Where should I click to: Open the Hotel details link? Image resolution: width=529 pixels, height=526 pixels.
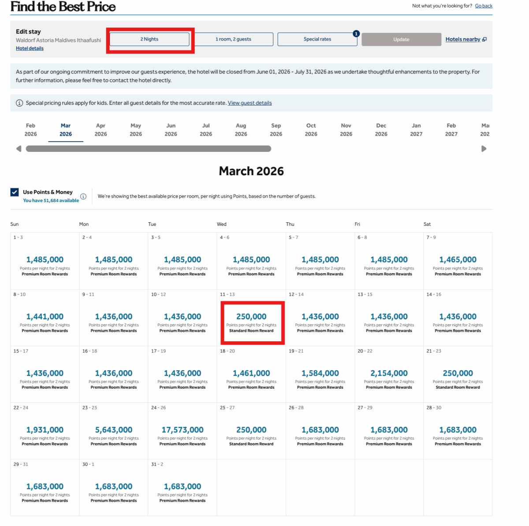30,48
